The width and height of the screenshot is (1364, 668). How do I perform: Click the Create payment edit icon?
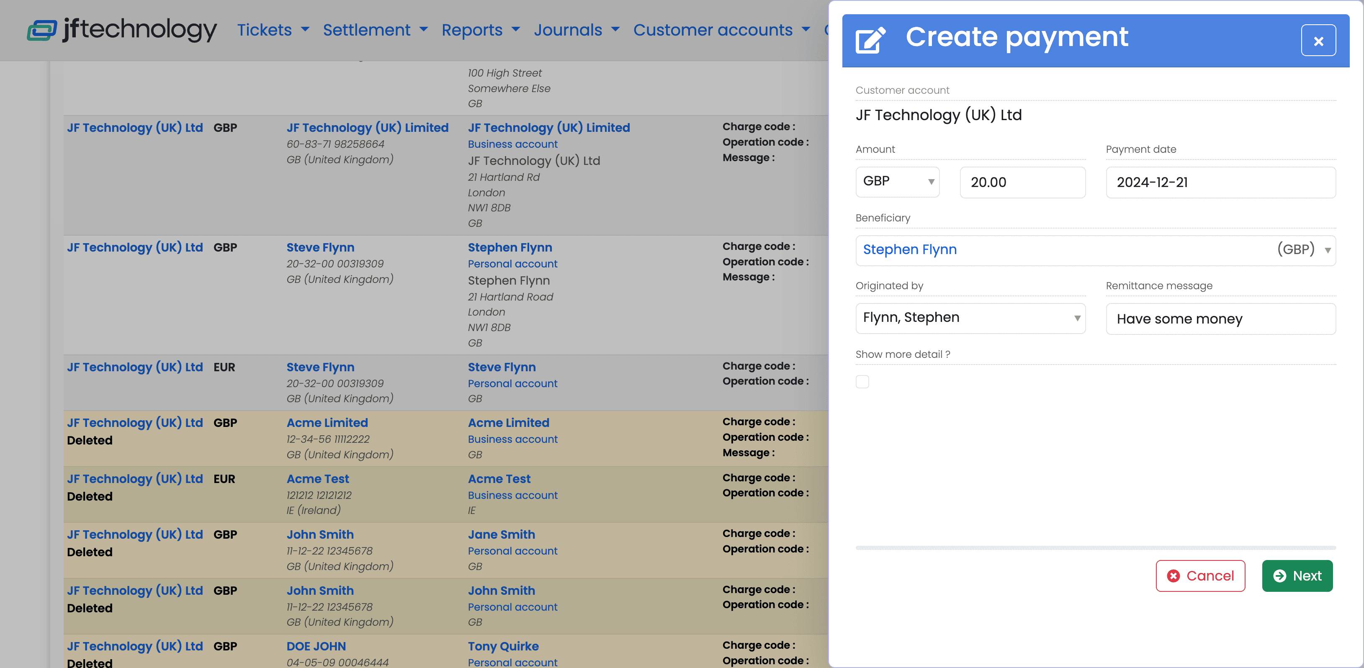coord(870,40)
